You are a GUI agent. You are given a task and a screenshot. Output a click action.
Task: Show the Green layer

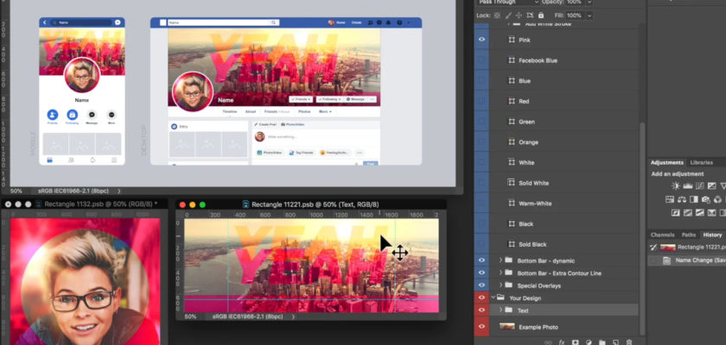click(x=481, y=122)
